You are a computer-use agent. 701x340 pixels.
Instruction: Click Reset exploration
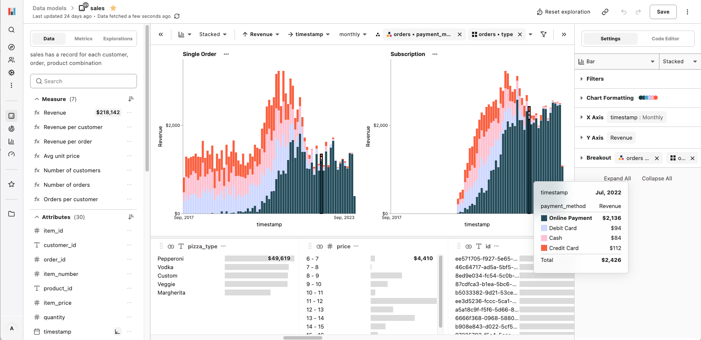click(563, 12)
